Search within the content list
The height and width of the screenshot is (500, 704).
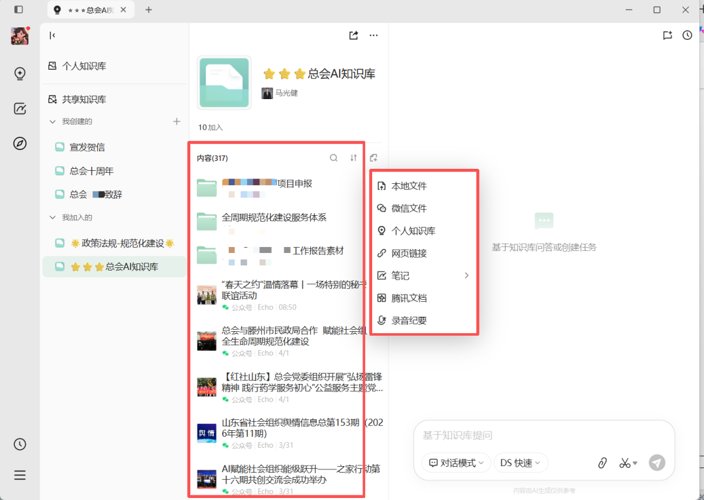334,158
